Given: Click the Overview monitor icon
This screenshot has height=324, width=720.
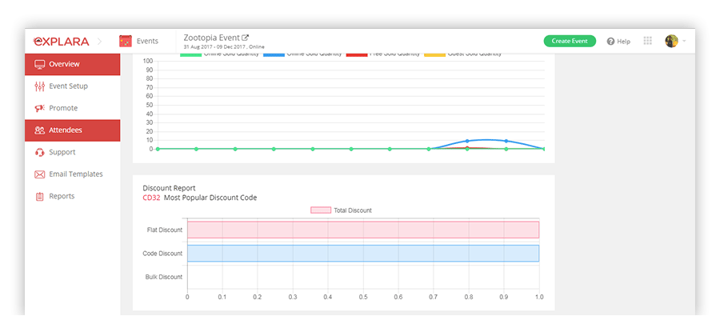Looking at the screenshot, I should click(39, 64).
